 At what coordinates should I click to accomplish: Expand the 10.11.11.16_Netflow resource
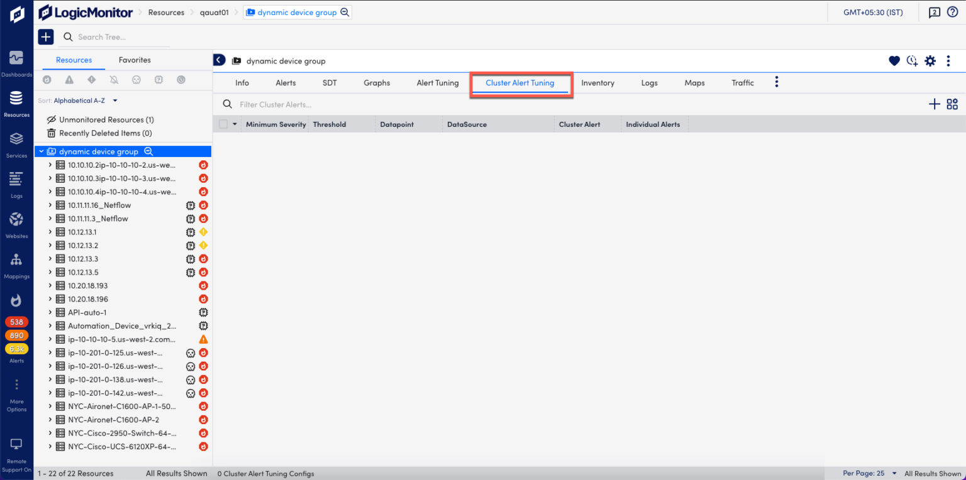click(50, 205)
